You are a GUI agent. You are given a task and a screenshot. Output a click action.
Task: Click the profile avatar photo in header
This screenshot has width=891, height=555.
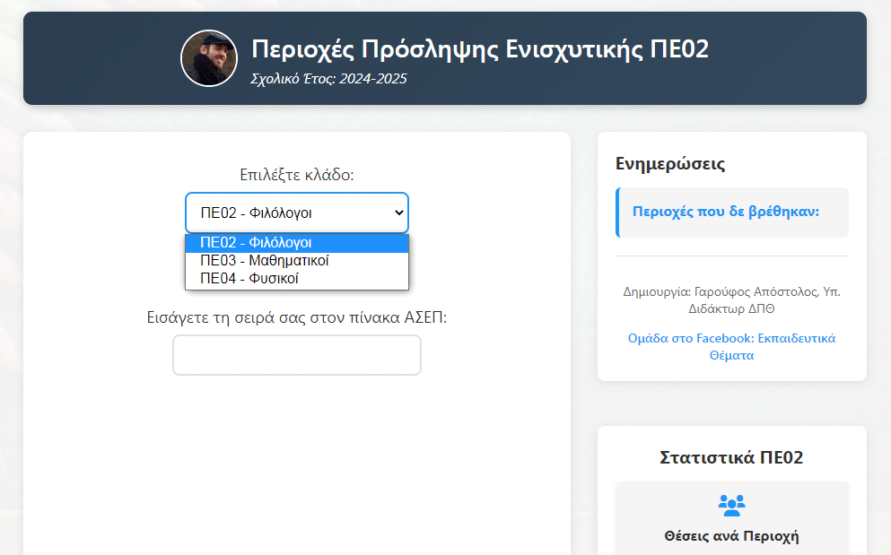pyautogui.click(x=209, y=58)
